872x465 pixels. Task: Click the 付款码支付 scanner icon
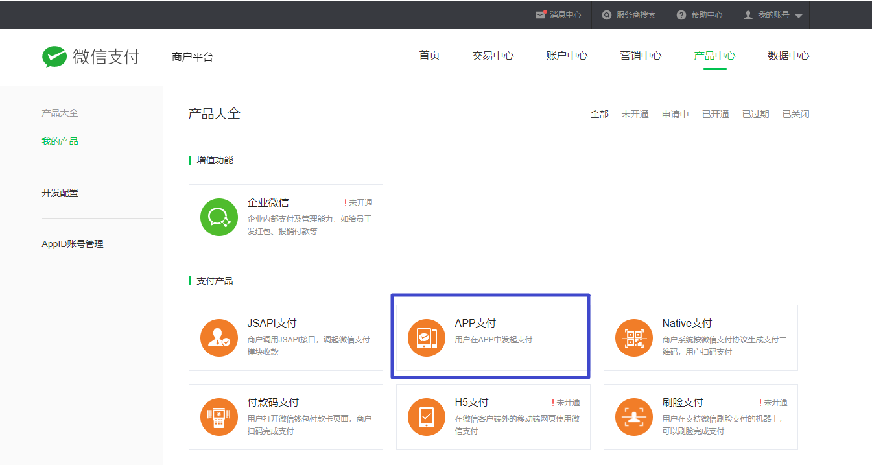point(219,417)
